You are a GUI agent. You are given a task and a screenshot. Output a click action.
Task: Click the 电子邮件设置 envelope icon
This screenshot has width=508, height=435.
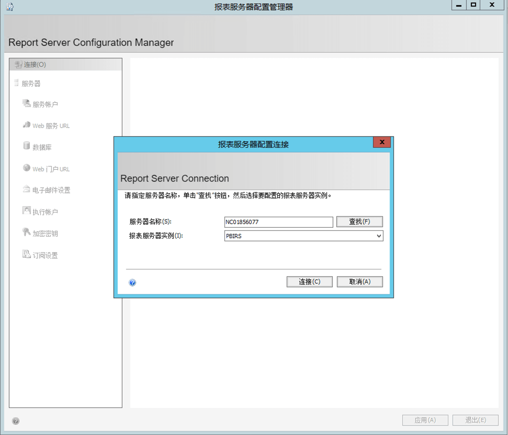click(x=26, y=189)
